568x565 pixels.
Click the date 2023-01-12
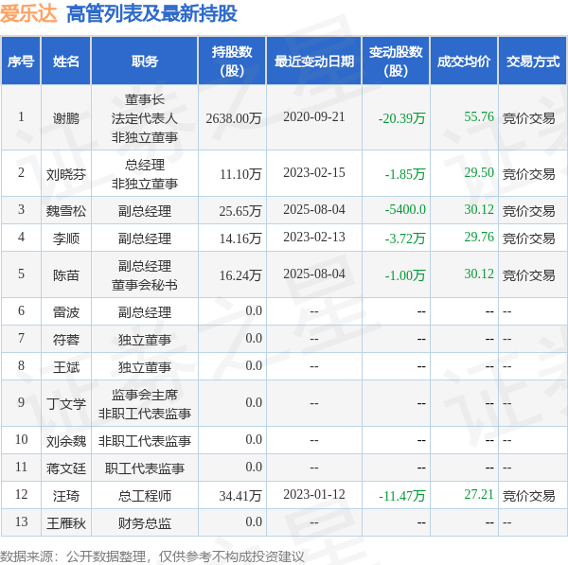(314, 494)
